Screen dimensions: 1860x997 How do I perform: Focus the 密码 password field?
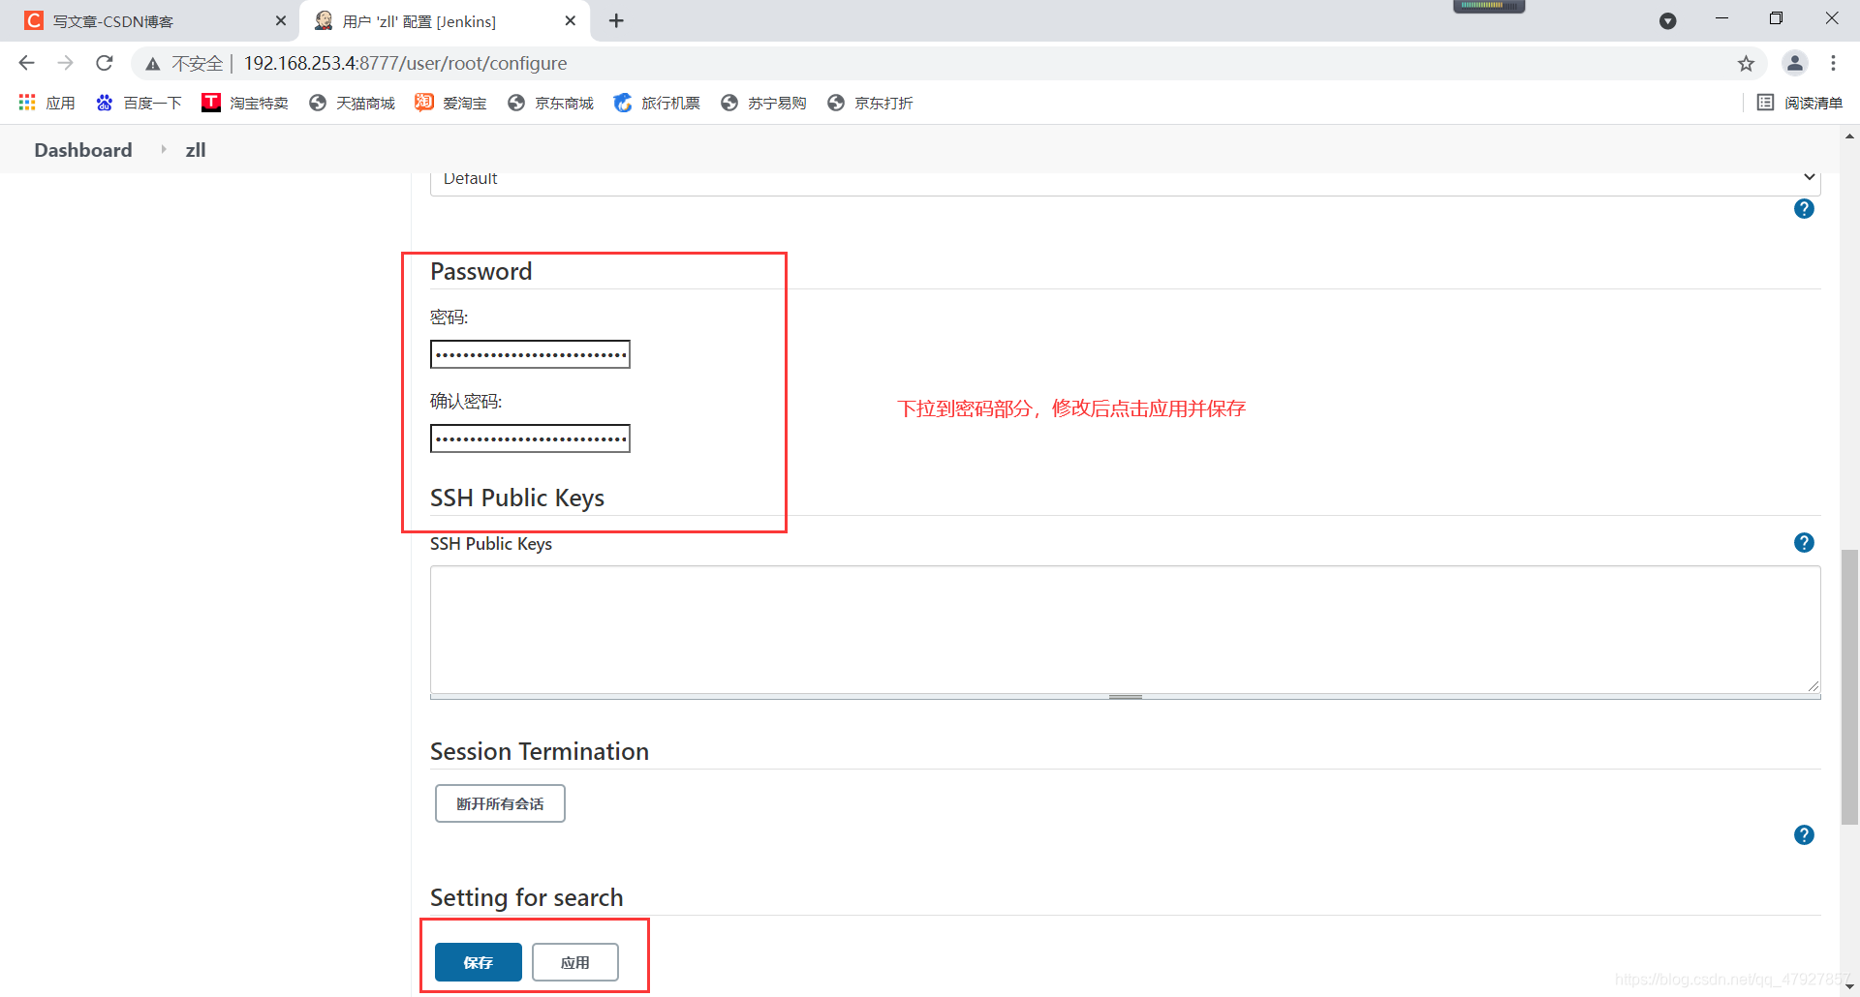pyautogui.click(x=530, y=354)
